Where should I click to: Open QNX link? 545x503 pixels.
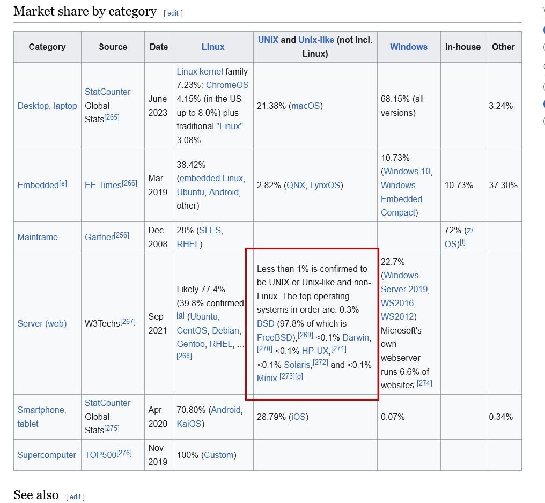(296, 185)
